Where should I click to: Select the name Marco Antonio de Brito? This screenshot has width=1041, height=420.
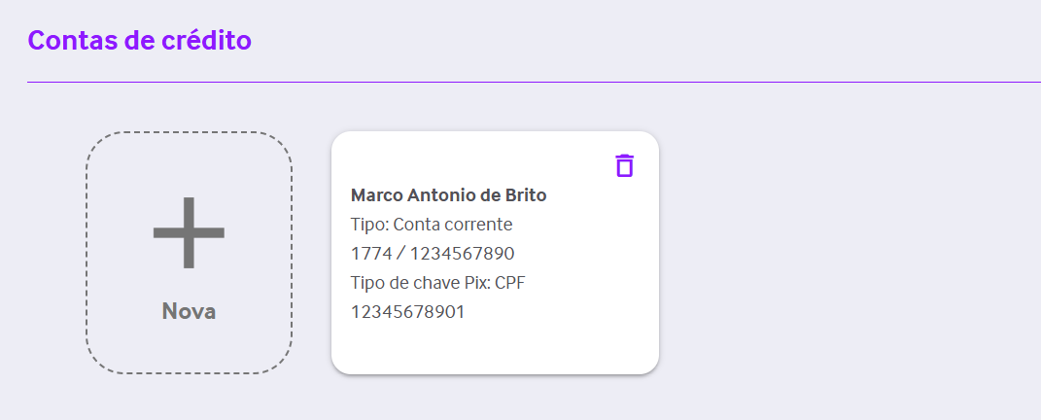[x=449, y=195]
